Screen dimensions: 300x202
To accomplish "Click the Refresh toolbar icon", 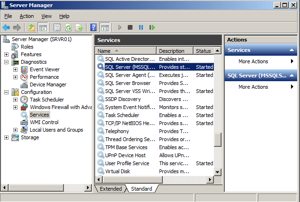I will [68, 28].
